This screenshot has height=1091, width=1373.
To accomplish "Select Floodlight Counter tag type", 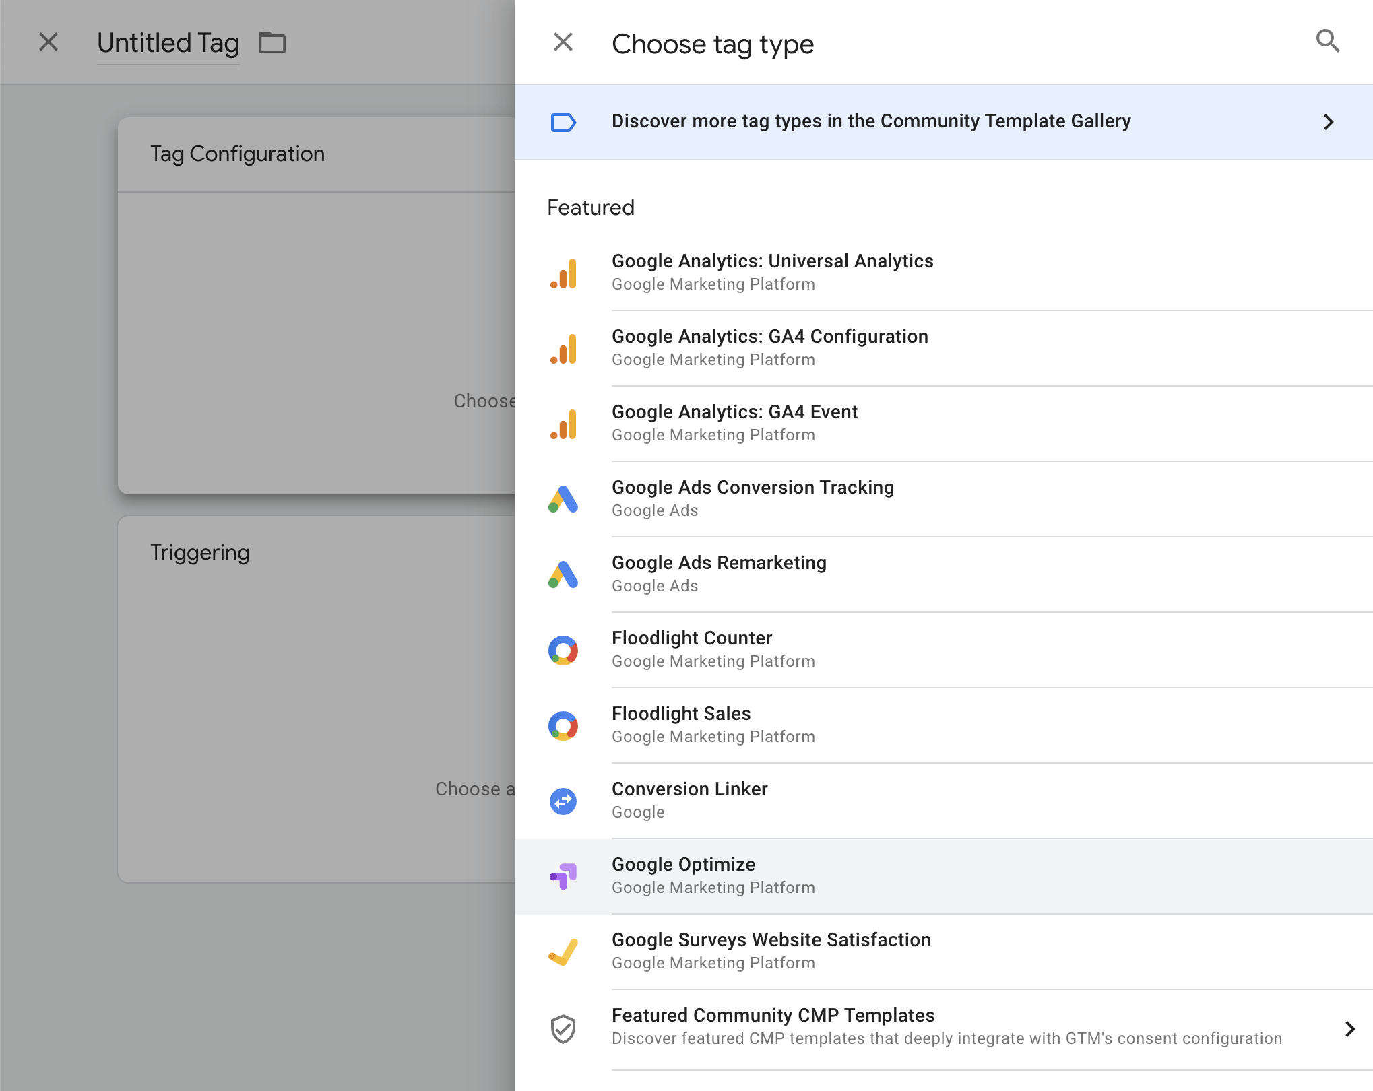I will pyautogui.click(x=944, y=650).
